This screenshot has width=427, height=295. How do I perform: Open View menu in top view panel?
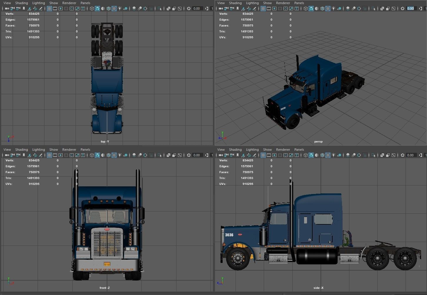point(7,3)
